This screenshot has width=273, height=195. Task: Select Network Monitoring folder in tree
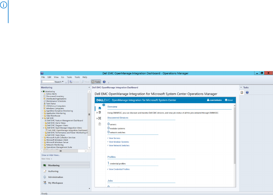[55, 145]
